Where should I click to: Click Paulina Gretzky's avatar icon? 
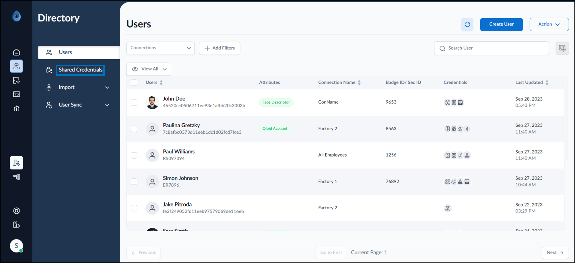coord(152,129)
